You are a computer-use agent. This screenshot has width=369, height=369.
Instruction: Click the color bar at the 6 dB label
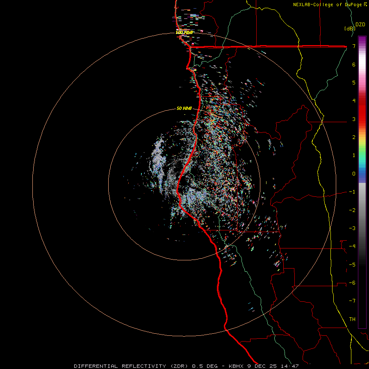(354, 64)
